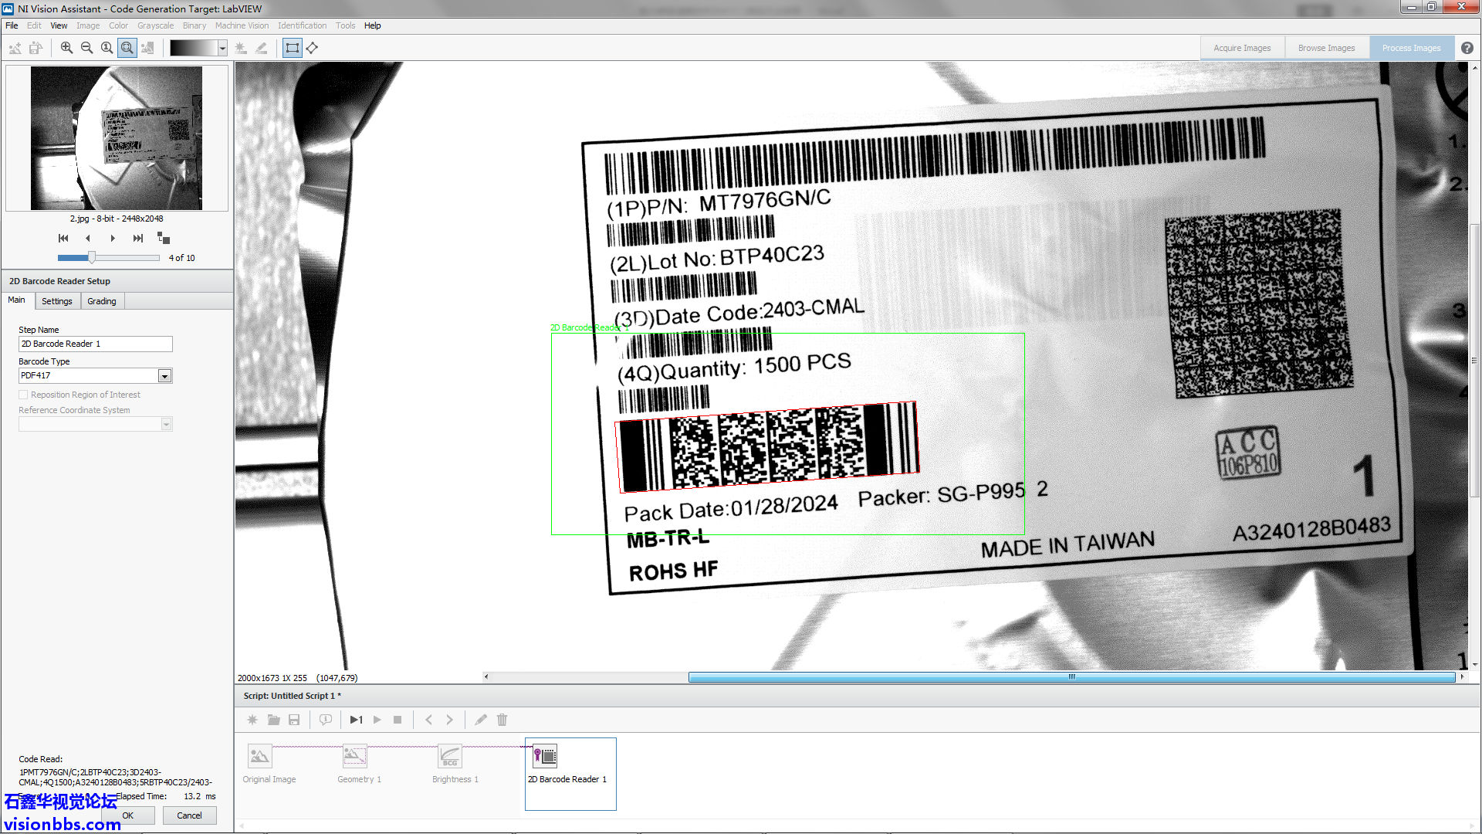Go to the next image
The height and width of the screenshot is (834, 1482).
coord(113,238)
